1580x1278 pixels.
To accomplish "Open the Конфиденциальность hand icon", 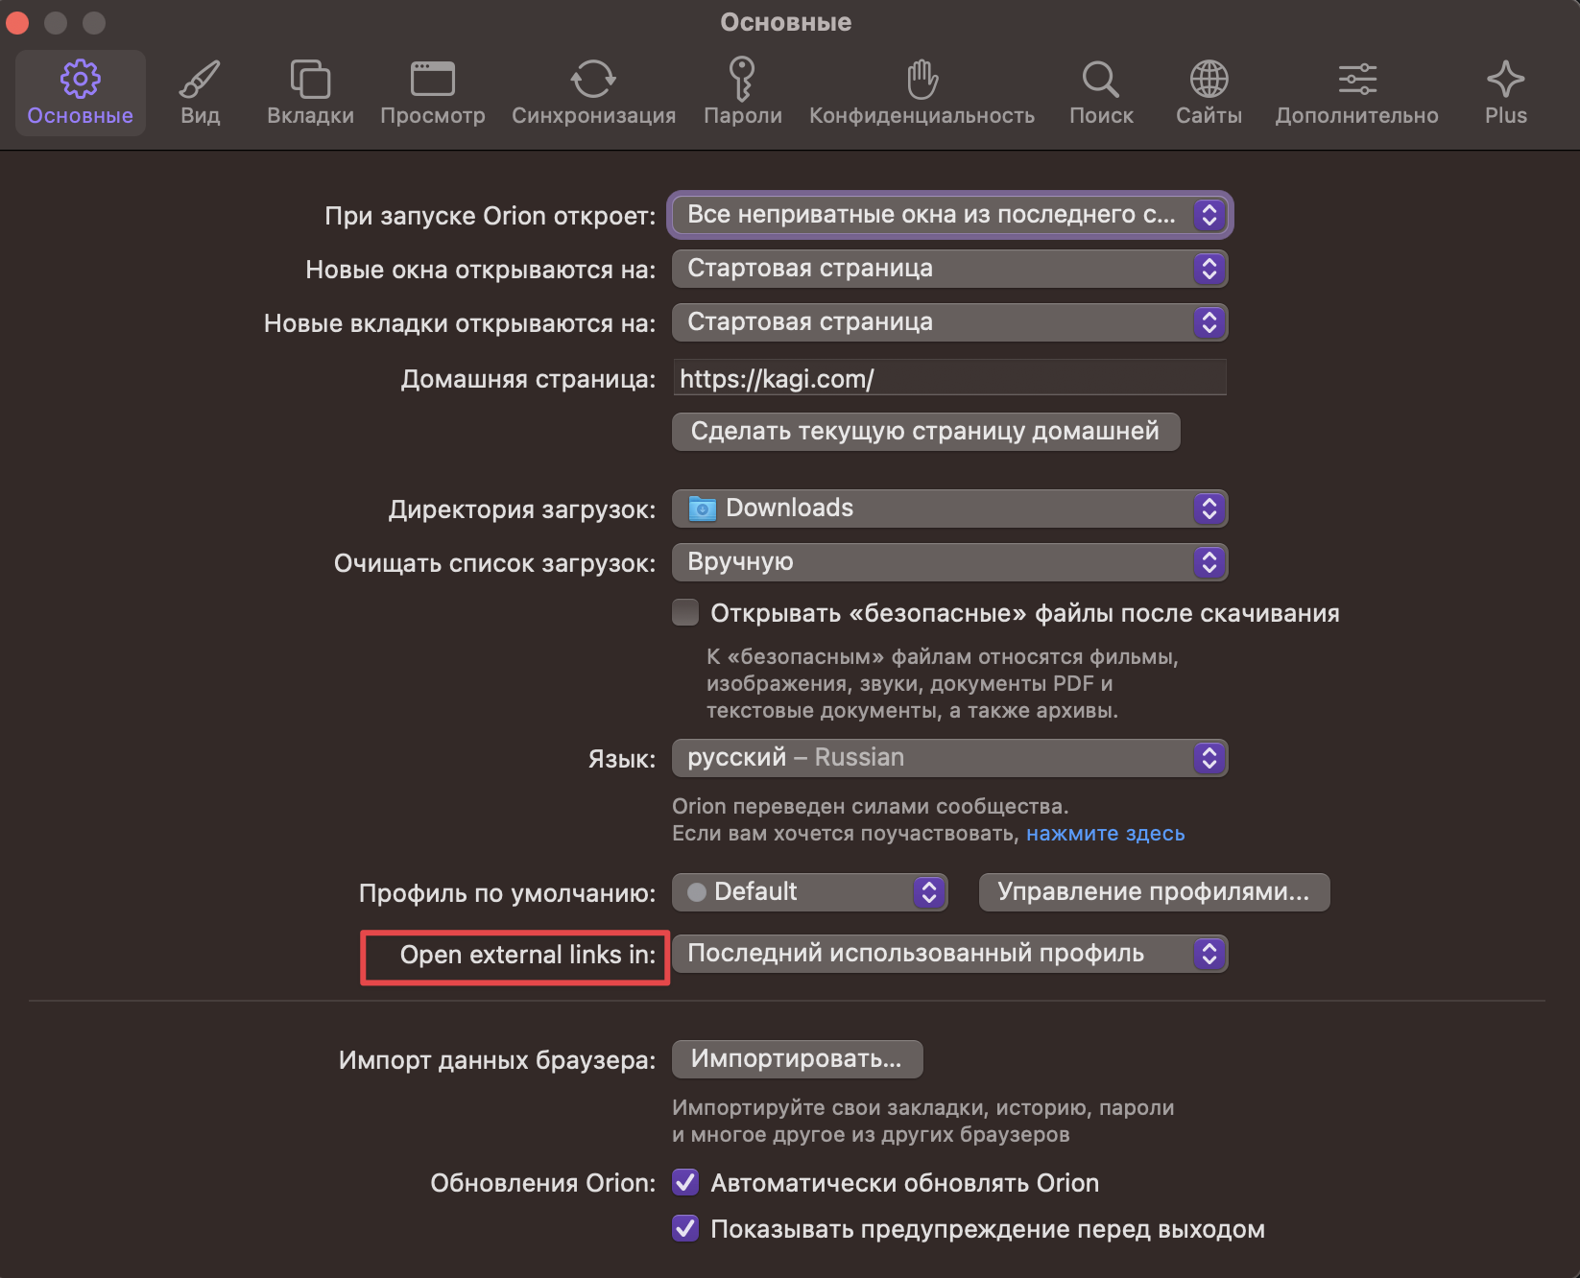I will point(922,80).
